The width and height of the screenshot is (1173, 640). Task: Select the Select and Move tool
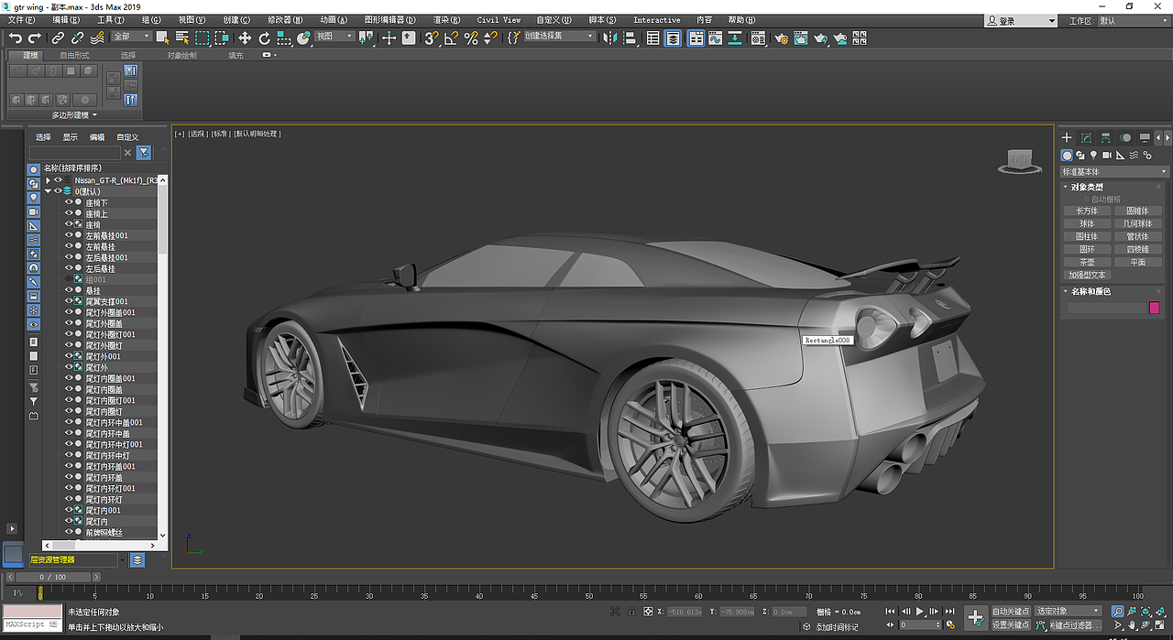(245, 38)
